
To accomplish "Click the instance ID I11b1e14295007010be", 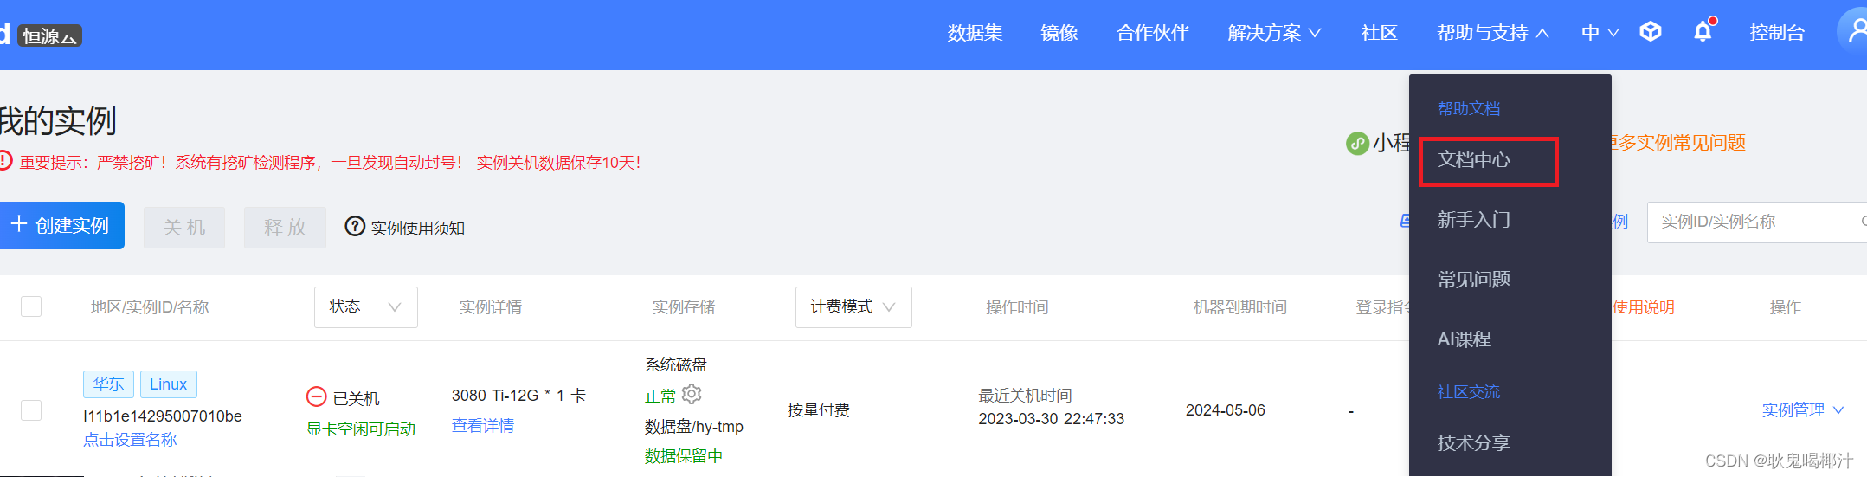I will click(163, 416).
